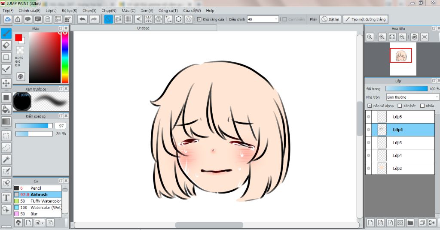Select the Bucket fill tool
Image resolution: width=440 pixels, height=230 pixels.
coord(6,109)
